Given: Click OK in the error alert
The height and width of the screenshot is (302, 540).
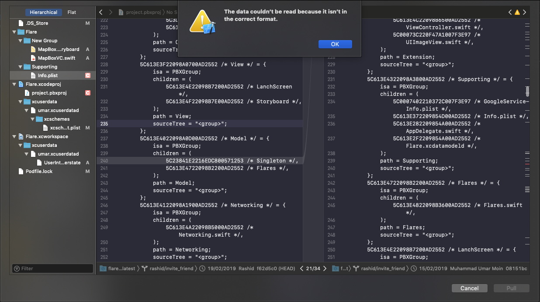Looking at the screenshot, I should click(x=335, y=44).
